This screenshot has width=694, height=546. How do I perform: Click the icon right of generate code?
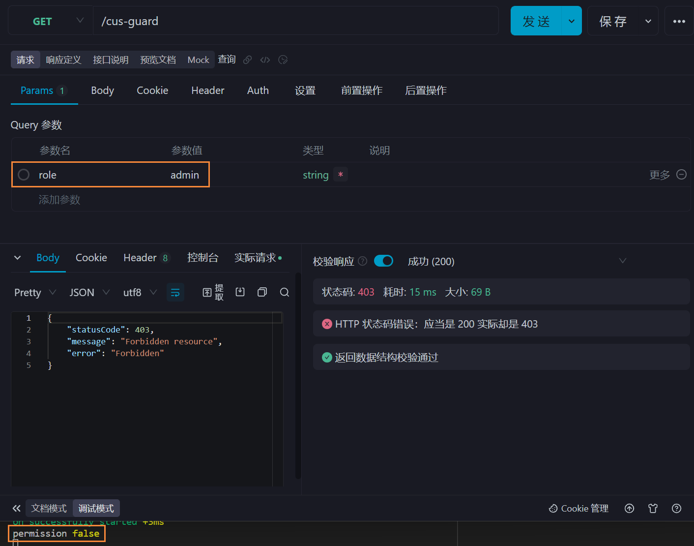(x=283, y=60)
